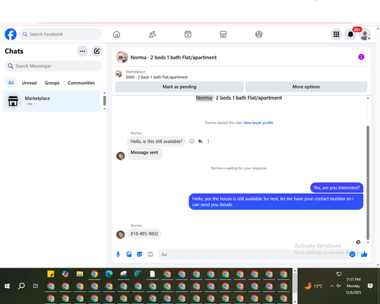Click Norma's avatar beside the phone number
The width and height of the screenshot is (380, 304).
[x=120, y=235]
